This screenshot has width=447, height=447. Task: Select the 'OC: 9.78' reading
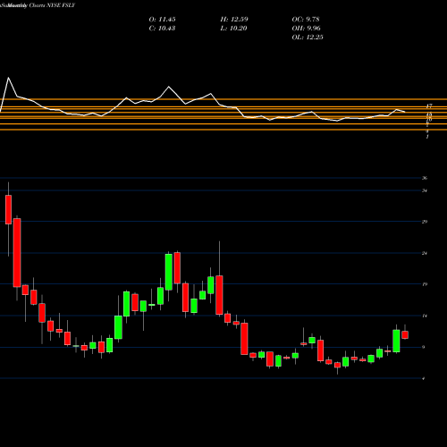pos(306,20)
